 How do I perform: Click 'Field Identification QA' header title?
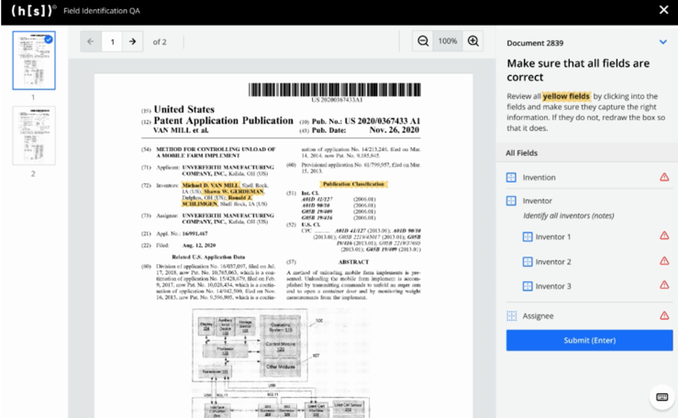102,11
